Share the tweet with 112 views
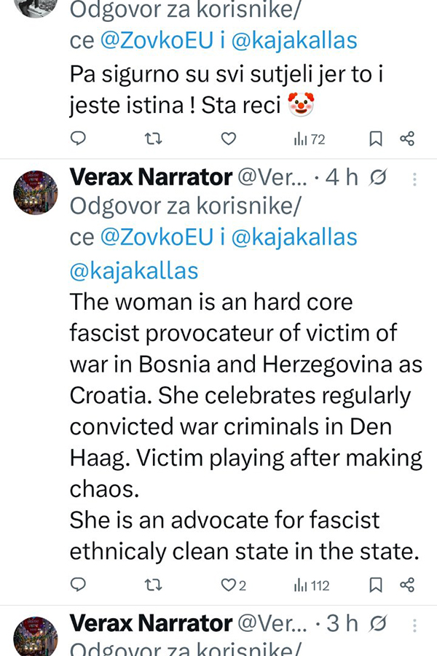Viewport: 437px width, 656px height. [407, 585]
